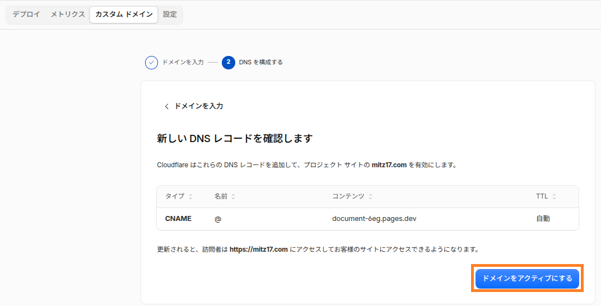
Task: Open the デプロイ tab
Action: [26, 15]
